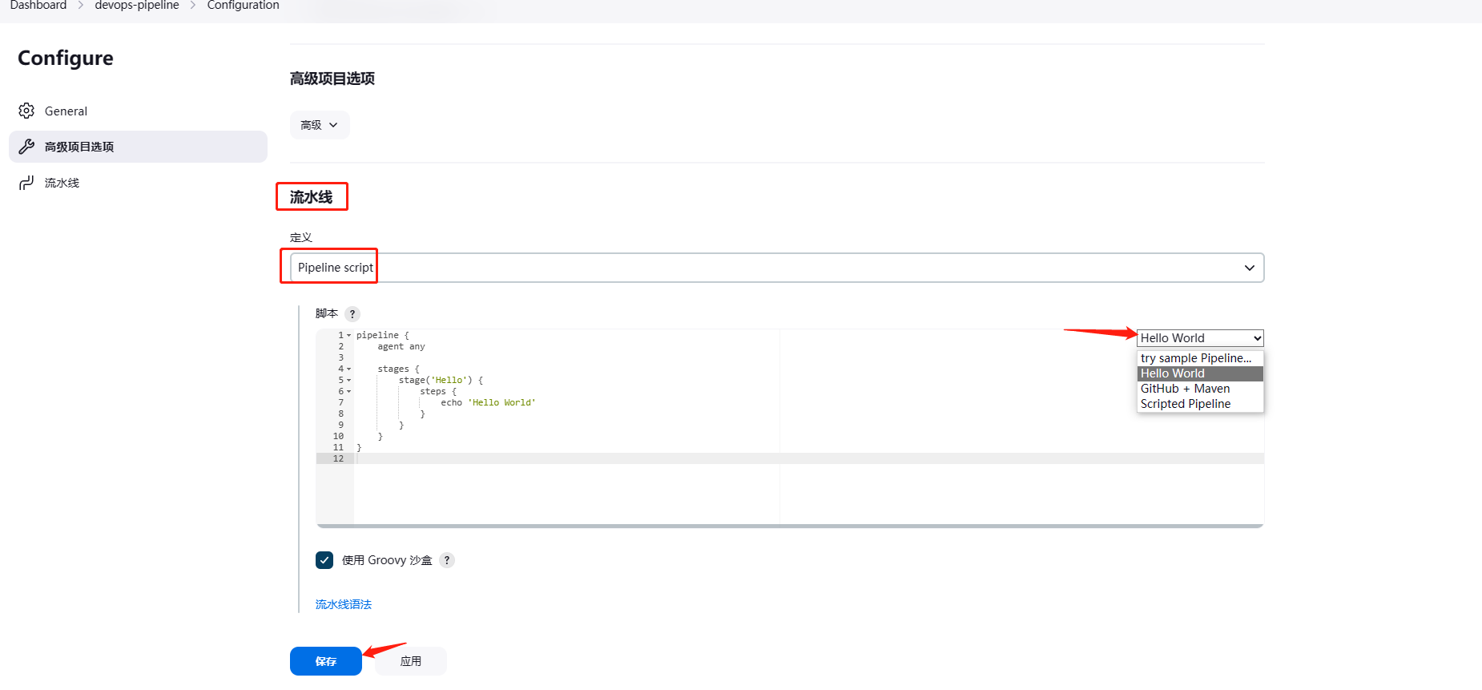Collapse fold arrow at stages line 4

349,369
